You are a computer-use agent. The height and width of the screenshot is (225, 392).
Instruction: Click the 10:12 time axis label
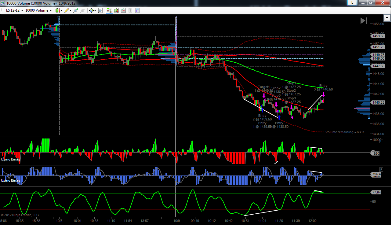point(212,221)
